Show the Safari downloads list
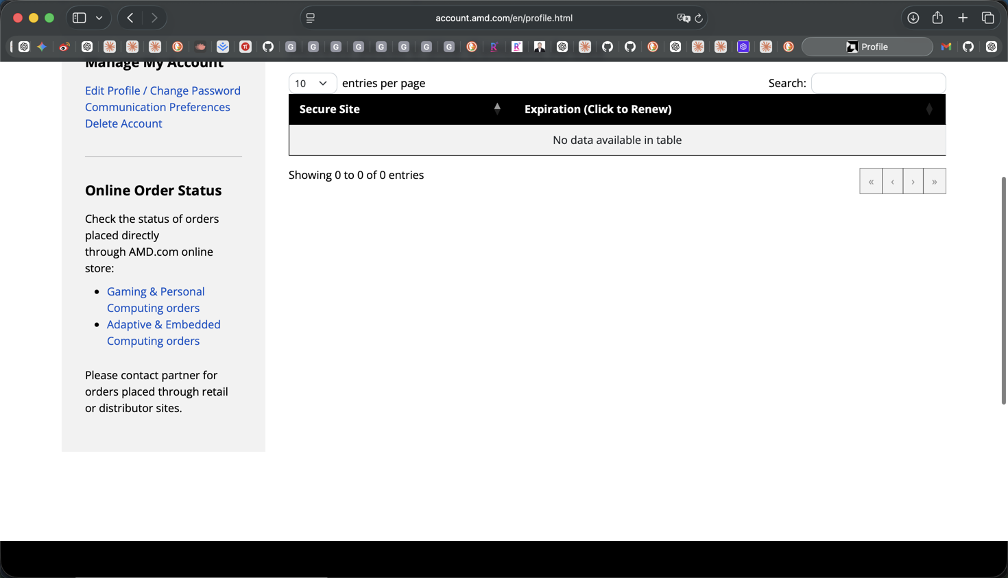The width and height of the screenshot is (1008, 578). coord(913,18)
